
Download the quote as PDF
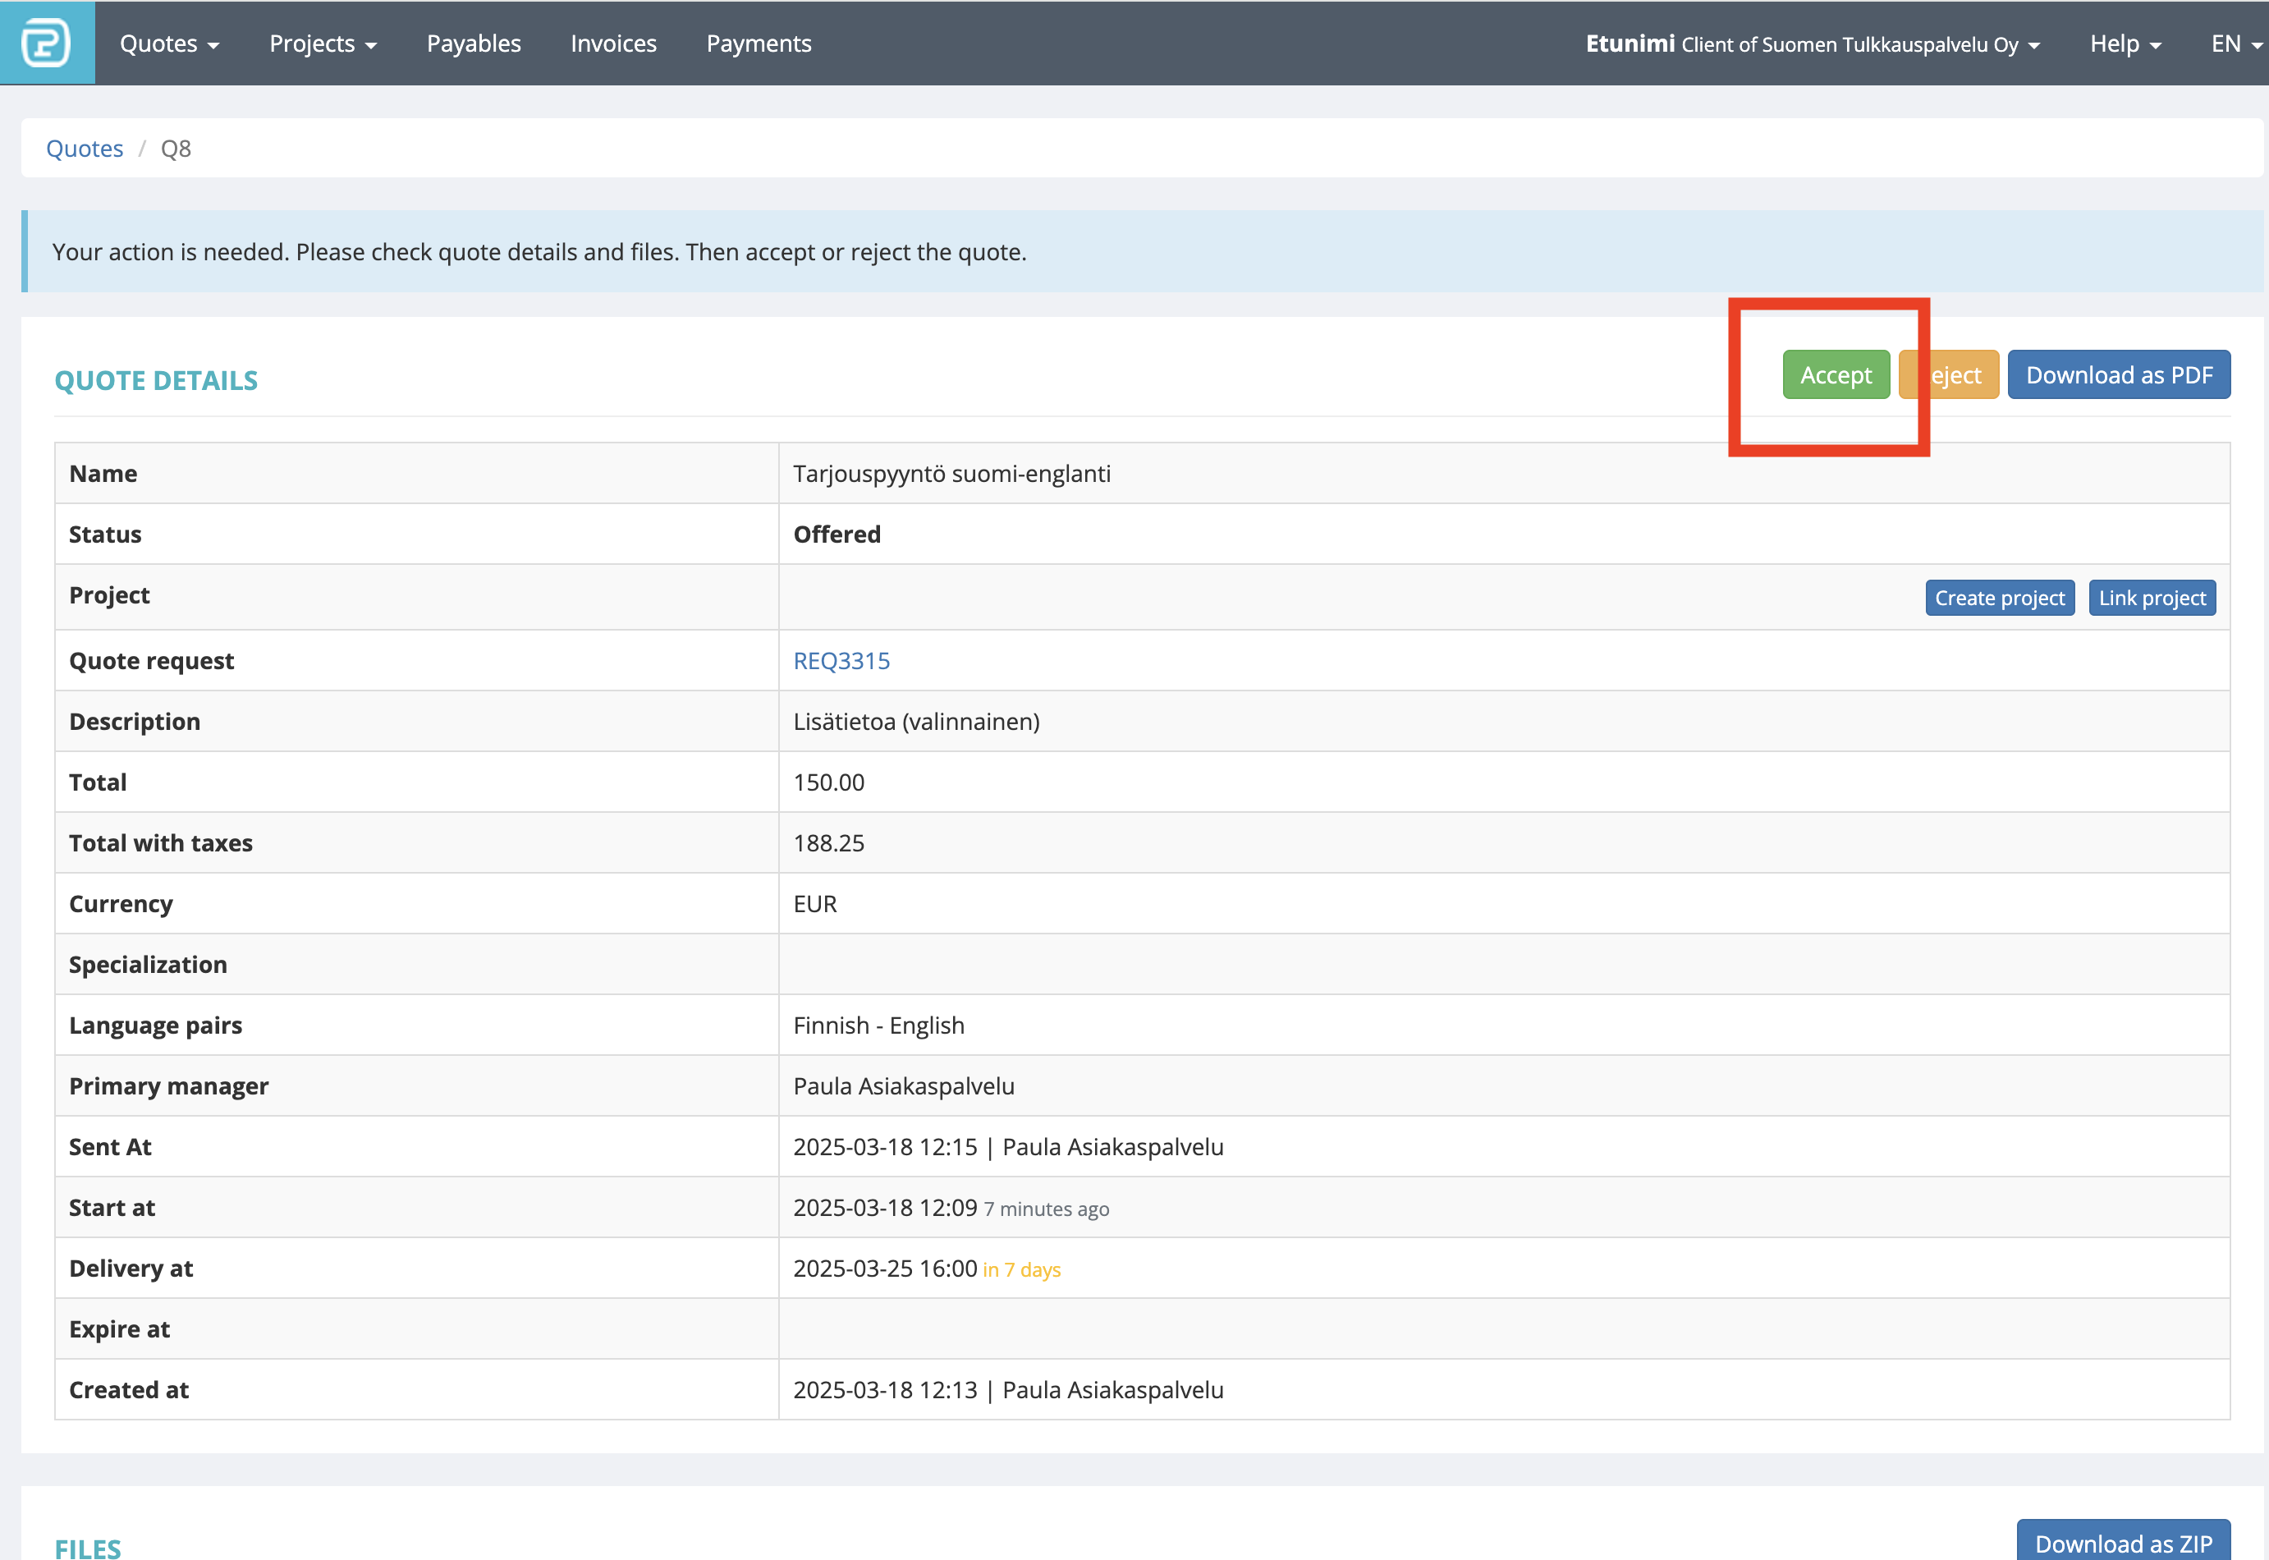[x=2119, y=375]
